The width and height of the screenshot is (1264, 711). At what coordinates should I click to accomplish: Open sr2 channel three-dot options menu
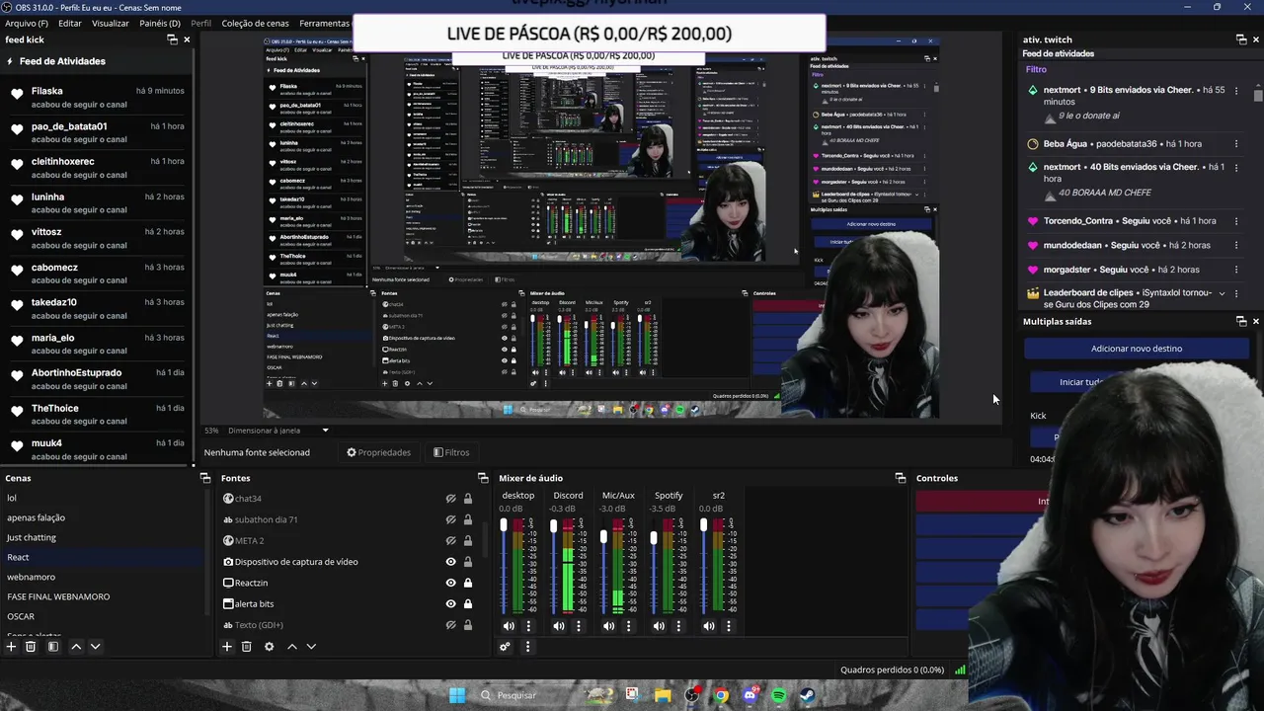[729, 626]
